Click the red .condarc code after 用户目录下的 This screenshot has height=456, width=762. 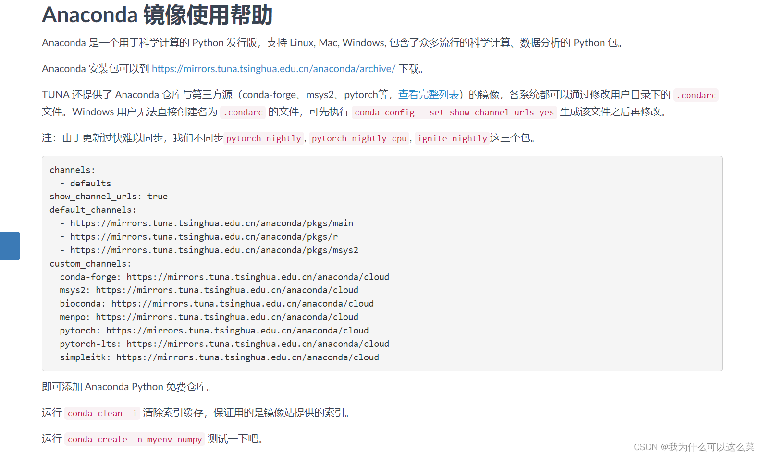pos(696,95)
